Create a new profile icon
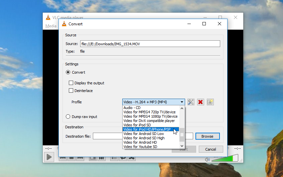Viewport: 283px width, 177px height. tap(210, 102)
